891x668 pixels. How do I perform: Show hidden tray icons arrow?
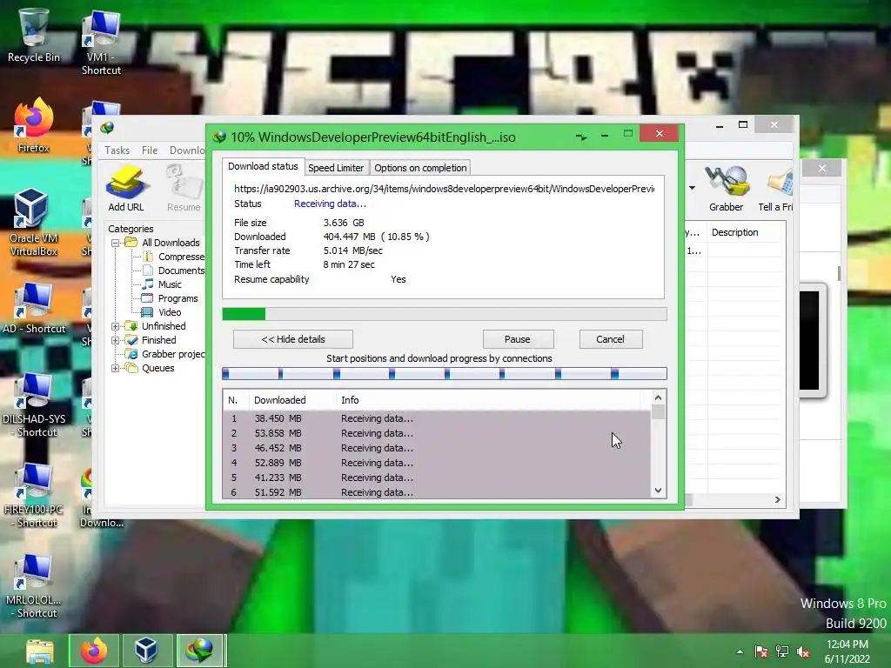point(740,652)
